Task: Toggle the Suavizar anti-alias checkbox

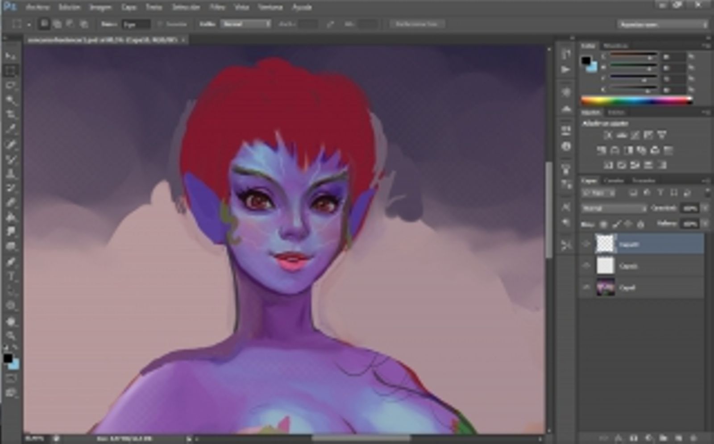Action: pos(160,24)
